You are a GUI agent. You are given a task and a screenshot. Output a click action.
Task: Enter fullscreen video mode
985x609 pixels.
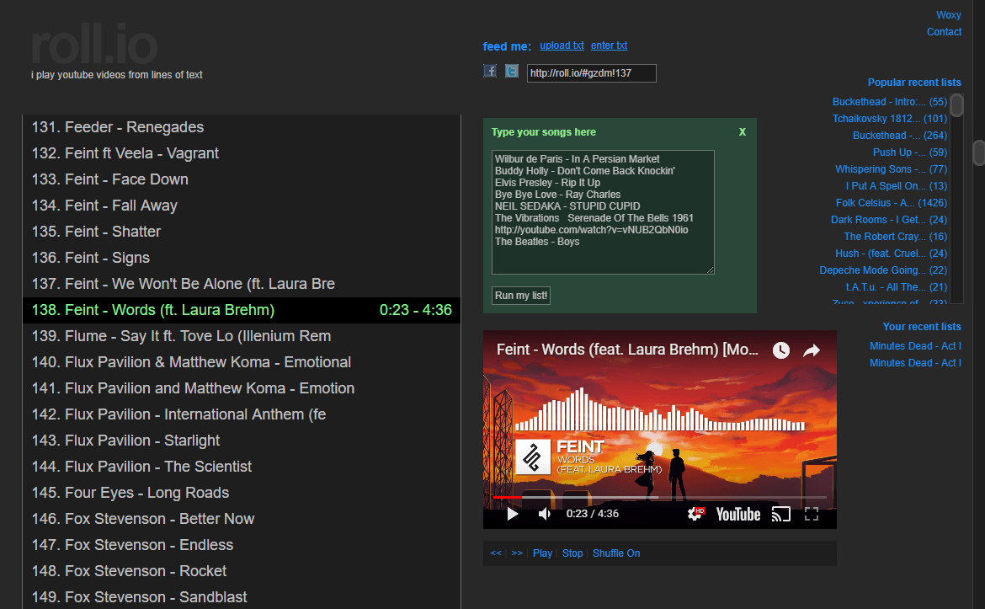tap(812, 514)
